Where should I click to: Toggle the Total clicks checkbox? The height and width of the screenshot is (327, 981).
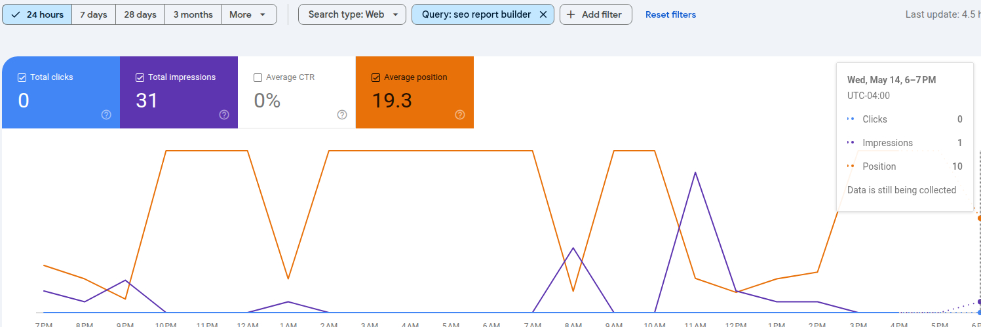click(x=22, y=77)
